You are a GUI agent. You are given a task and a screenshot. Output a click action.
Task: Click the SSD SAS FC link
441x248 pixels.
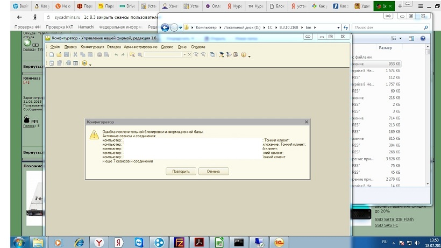pyautogui.click(x=386, y=225)
